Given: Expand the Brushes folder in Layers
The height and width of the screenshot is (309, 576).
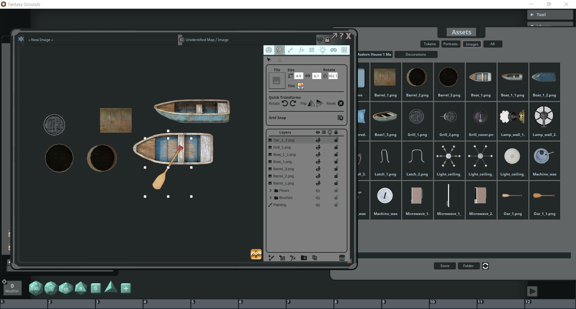Looking at the screenshot, I should tap(271, 198).
